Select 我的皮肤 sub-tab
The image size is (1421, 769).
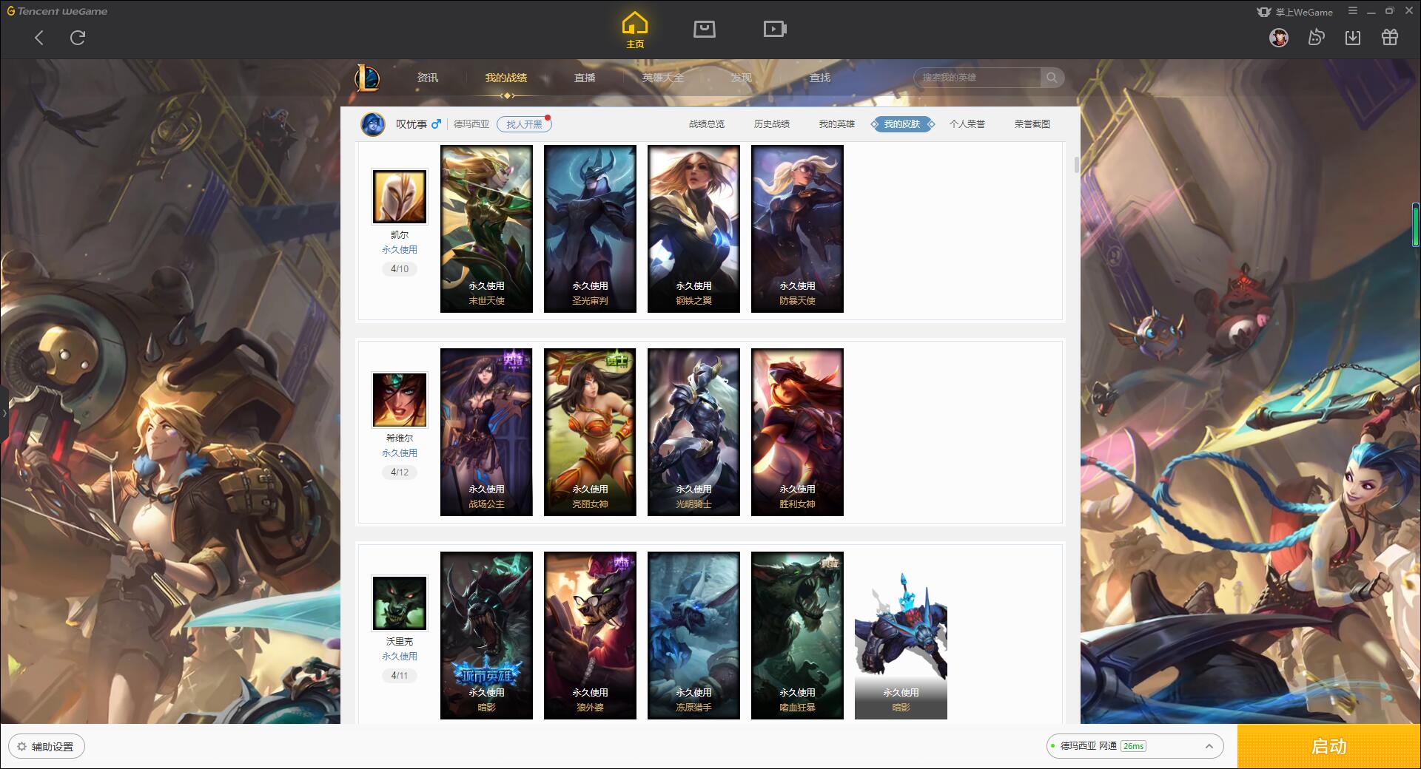pyautogui.click(x=902, y=124)
